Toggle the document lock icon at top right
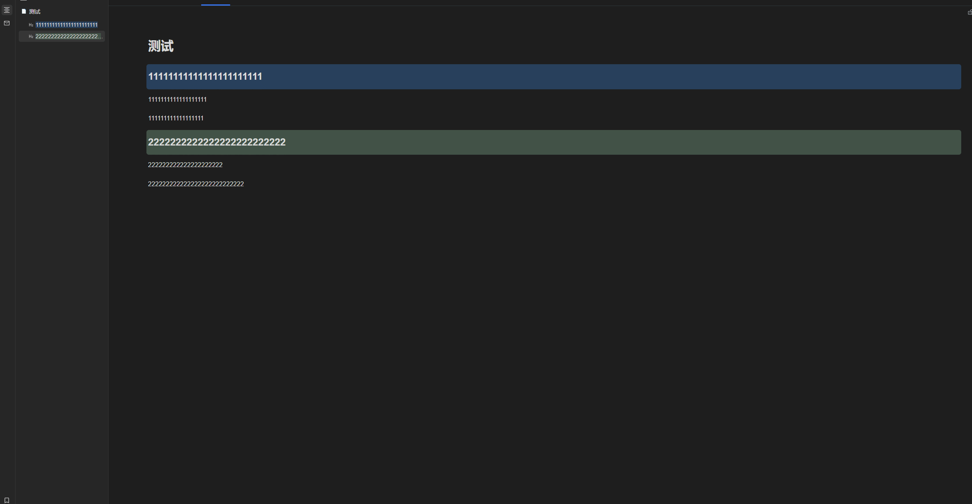Image resolution: width=972 pixels, height=504 pixels. tap(969, 12)
